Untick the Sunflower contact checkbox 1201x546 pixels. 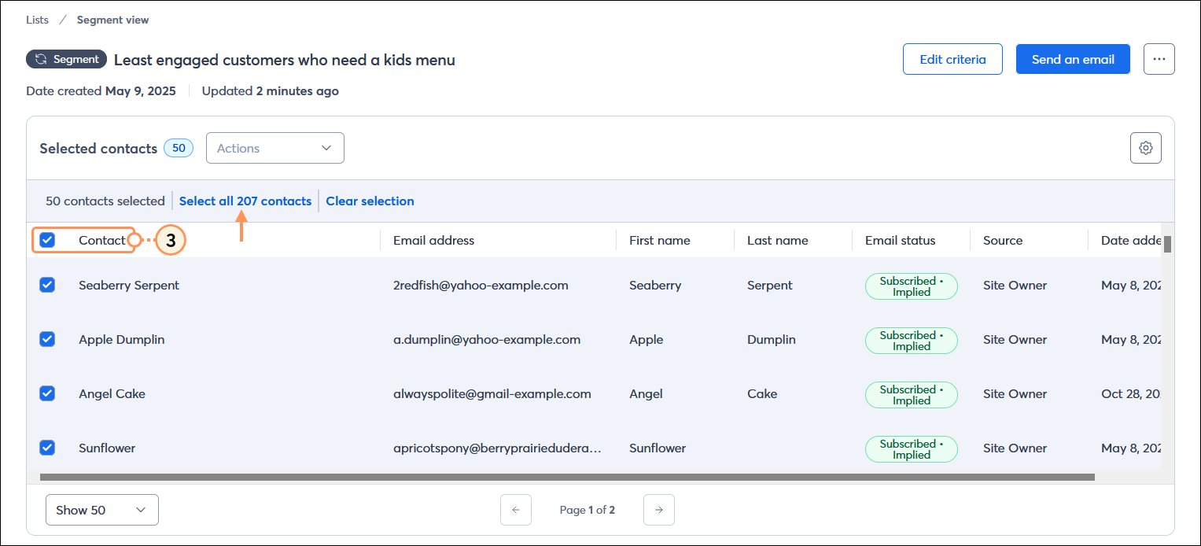(x=47, y=448)
